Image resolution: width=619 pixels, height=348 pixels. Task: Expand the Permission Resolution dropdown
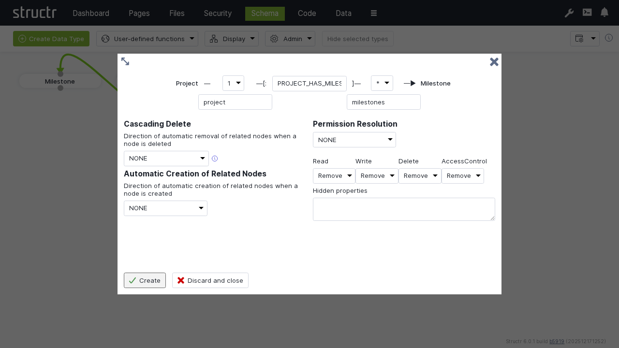[354, 140]
